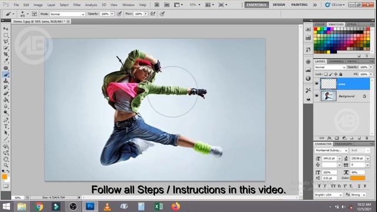The image size is (377, 212).
Task: Select the Eyedropper tool
Action: click(x=6, y=61)
